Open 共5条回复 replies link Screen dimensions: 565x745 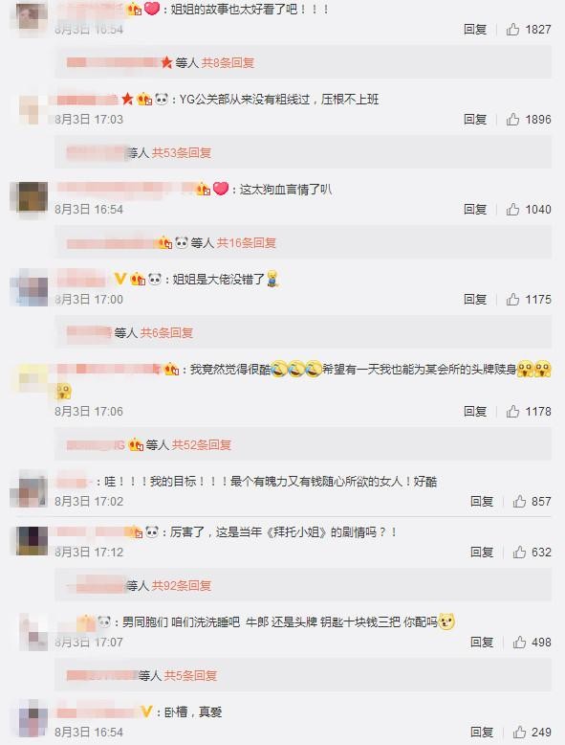(x=190, y=676)
